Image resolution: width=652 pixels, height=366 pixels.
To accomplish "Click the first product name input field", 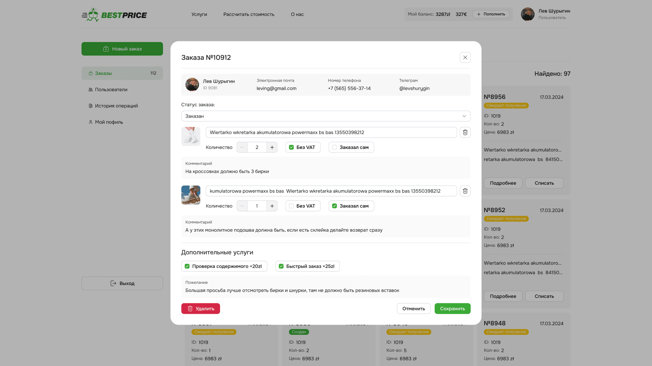I will click(x=331, y=133).
